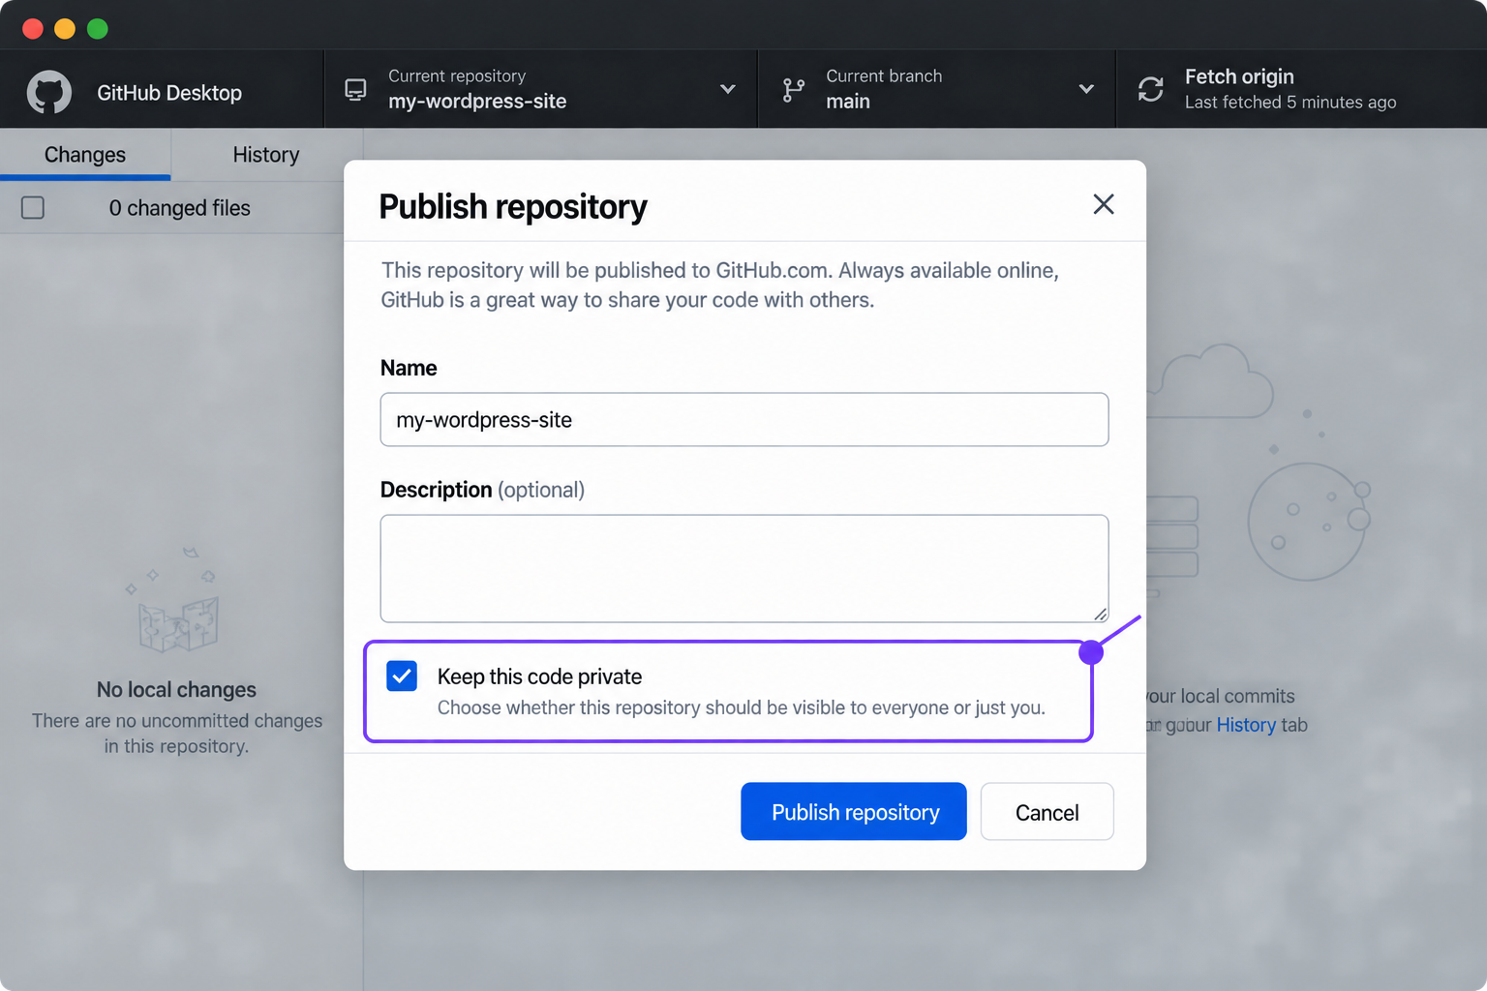Switch to the History tab
The width and height of the screenshot is (1487, 991).
click(266, 155)
